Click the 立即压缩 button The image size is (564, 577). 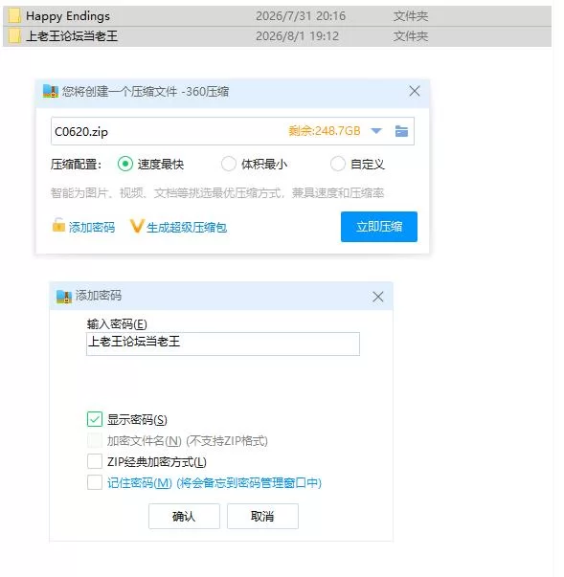pyautogui.click(x=379, y=227)
